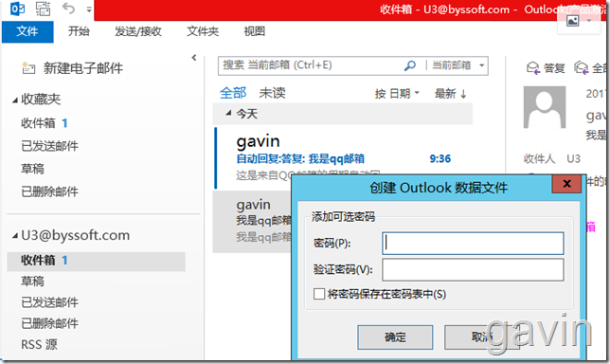Open 草稿 under 收藏夹
The width and height of the screenshot is (610, 364).
[x=32, y=169]
